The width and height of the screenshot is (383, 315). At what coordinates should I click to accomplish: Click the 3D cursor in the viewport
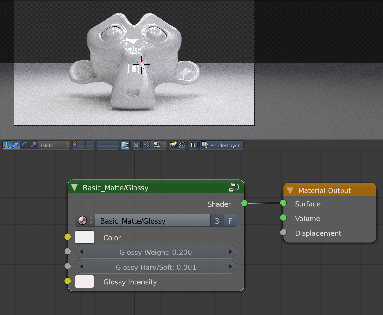(x=141, y=64)
